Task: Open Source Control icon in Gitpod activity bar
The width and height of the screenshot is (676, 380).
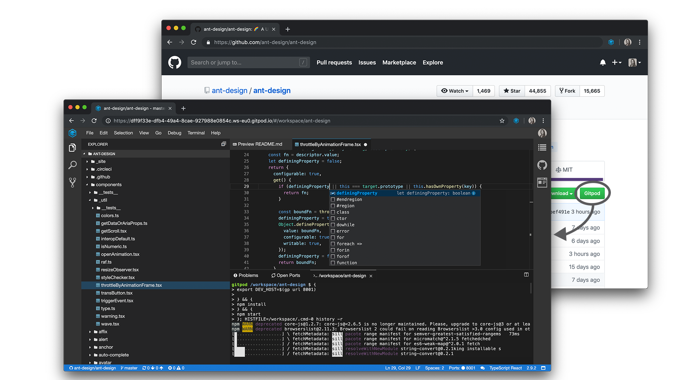Action: point(72,182)
